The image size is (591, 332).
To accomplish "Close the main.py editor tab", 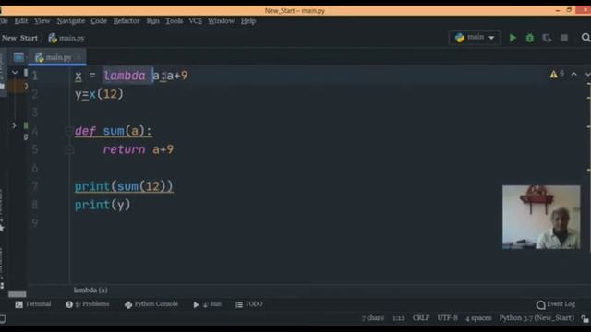I will pos(78,57).
